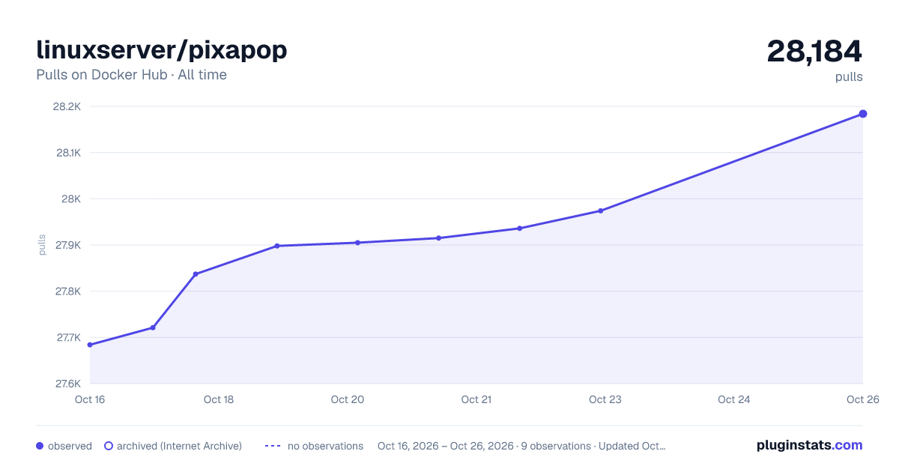
Task: Click the 'pulls' label under 28,184
Action: (x=849, y=77)
